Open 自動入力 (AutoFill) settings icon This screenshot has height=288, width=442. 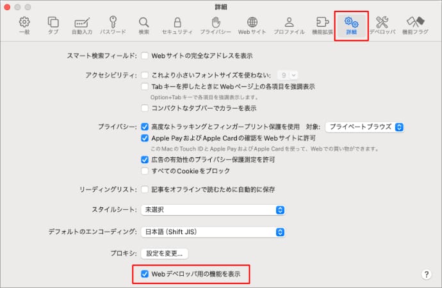coord(82,24)
